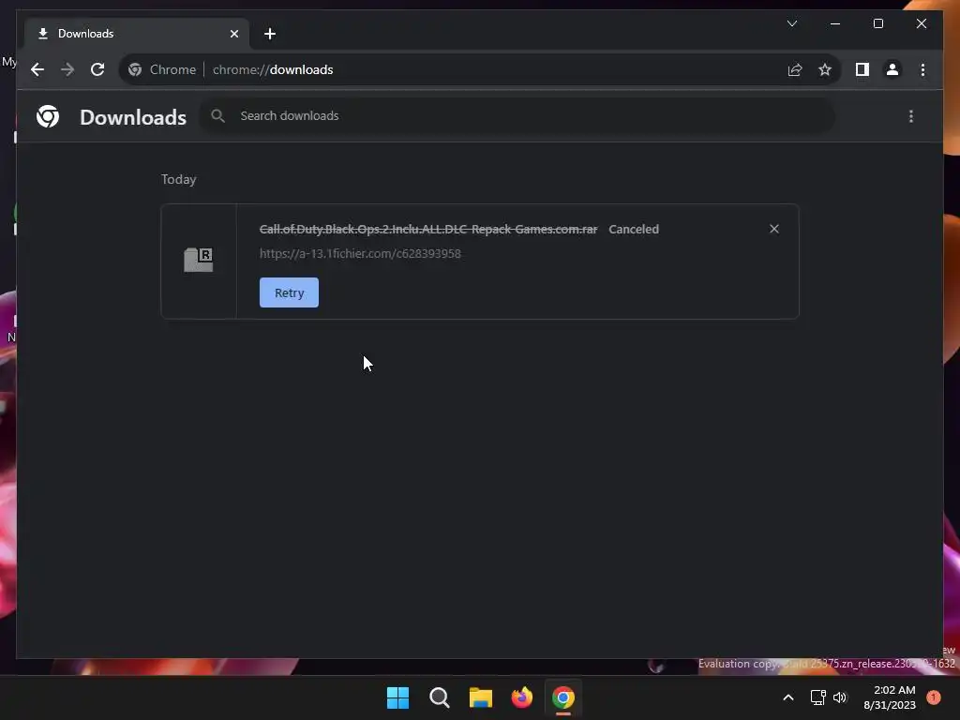Close the Downloads tab
Image resolution: width=960 pixels, height=720 pixels.
pos(233,34)
